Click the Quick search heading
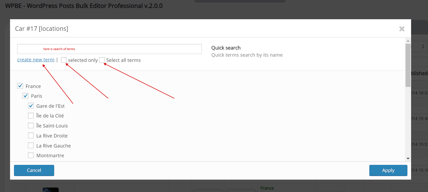Image resolution: width=428 pixels, height=192 pixels. click(x=226, y=48)
